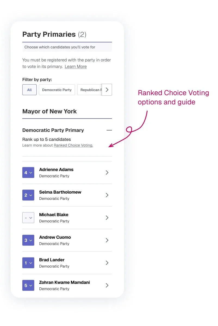Change Zohran Kwame Mamdani rank dropdown
The image size is (218, 326).
[28, 285]
